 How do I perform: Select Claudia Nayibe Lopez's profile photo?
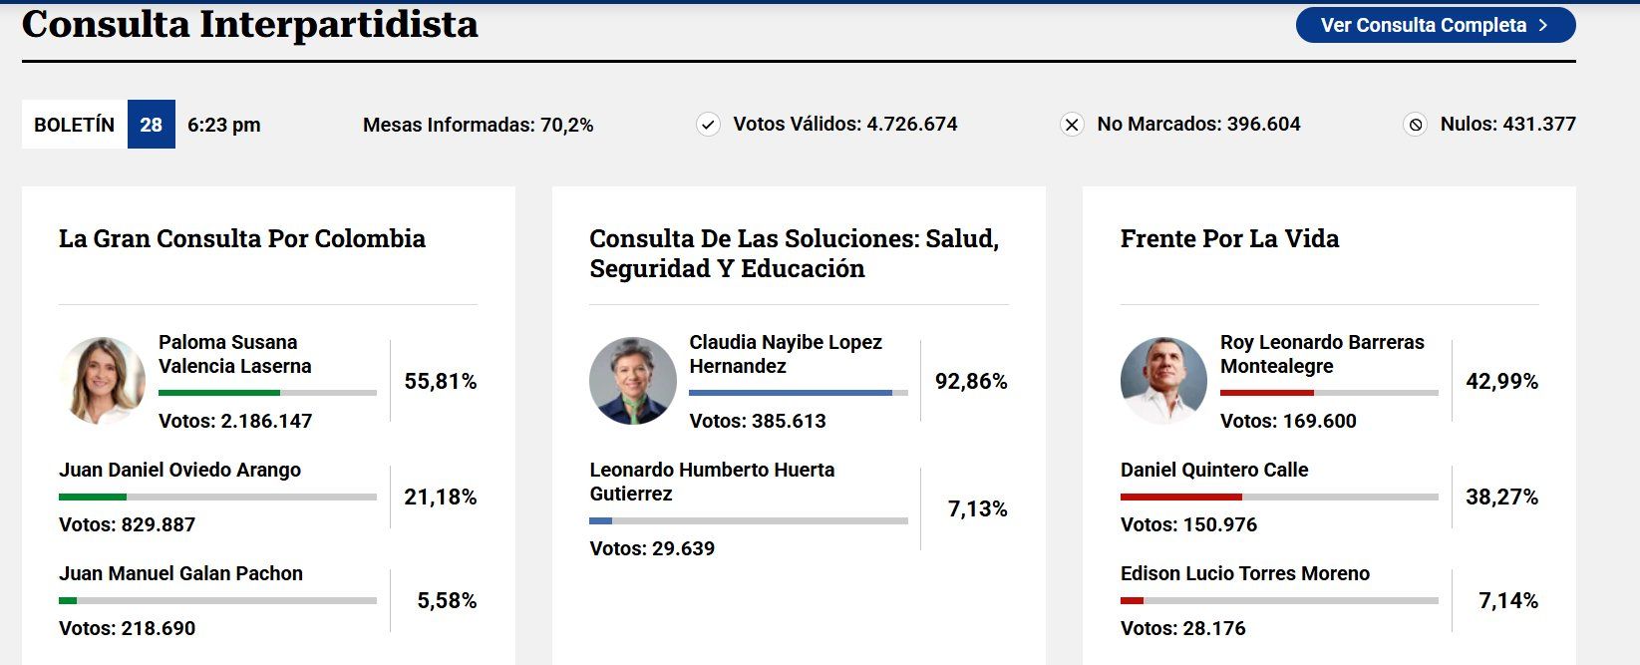click(x=632, y=381)
